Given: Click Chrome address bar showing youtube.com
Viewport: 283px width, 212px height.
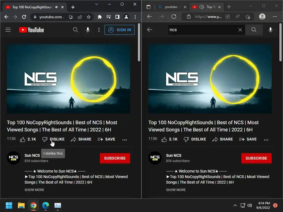Looking at the screenshot, I should click(x=52, y=17).
